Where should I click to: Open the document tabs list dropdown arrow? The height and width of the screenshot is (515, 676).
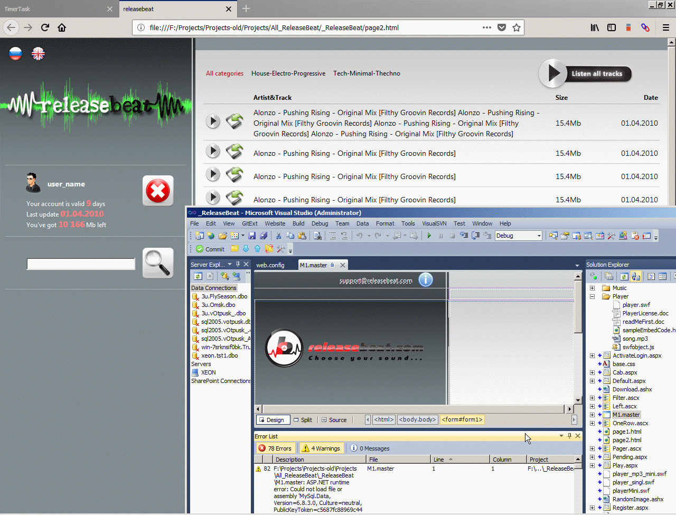(577, 265)
